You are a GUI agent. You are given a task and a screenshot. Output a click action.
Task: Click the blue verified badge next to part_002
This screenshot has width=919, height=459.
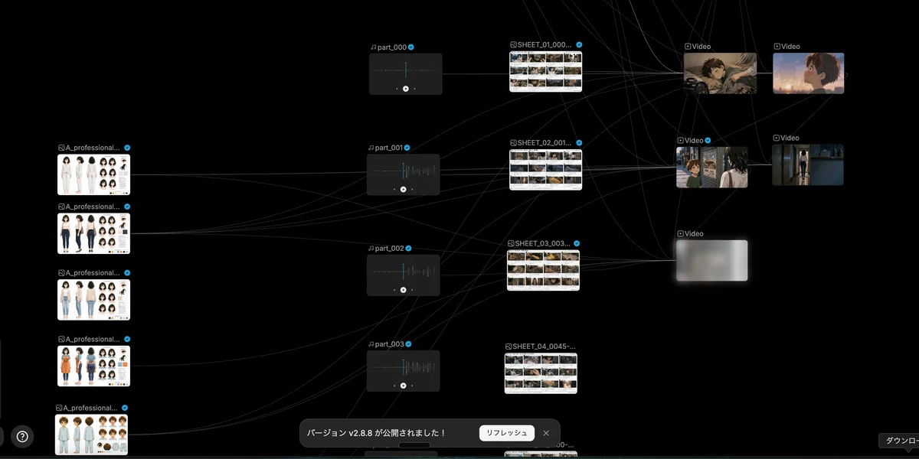[x=409, y=249]
